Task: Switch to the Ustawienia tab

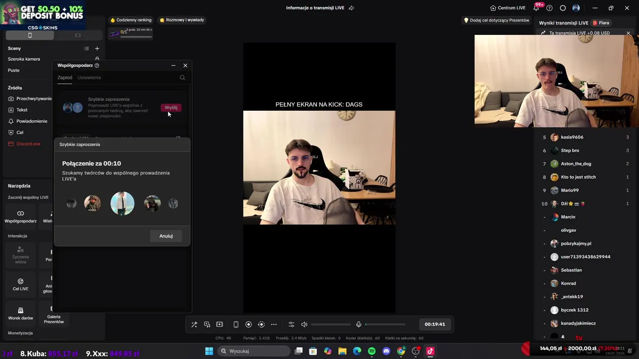Action: [89, 78]
